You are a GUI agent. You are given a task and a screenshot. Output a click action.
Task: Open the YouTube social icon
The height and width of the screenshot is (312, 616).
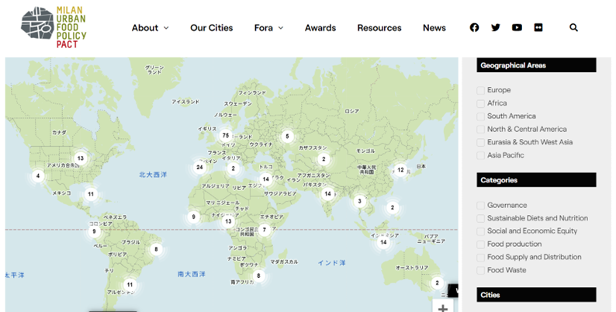(x=517, y=28)
